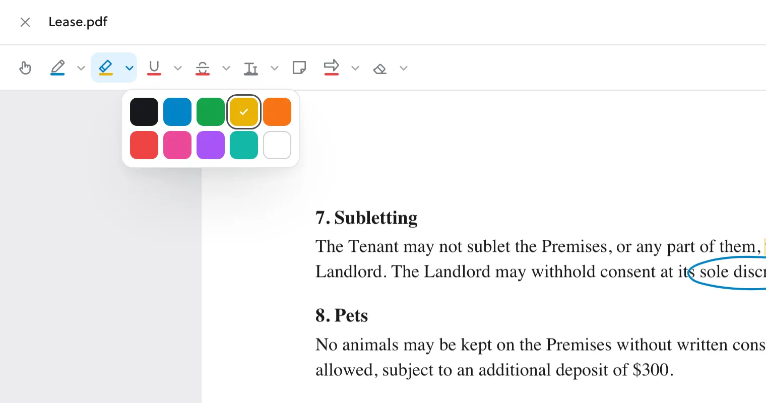Screen dimensions: 766x403
Task: Select the pan hand tool
Action: point(25,68)
